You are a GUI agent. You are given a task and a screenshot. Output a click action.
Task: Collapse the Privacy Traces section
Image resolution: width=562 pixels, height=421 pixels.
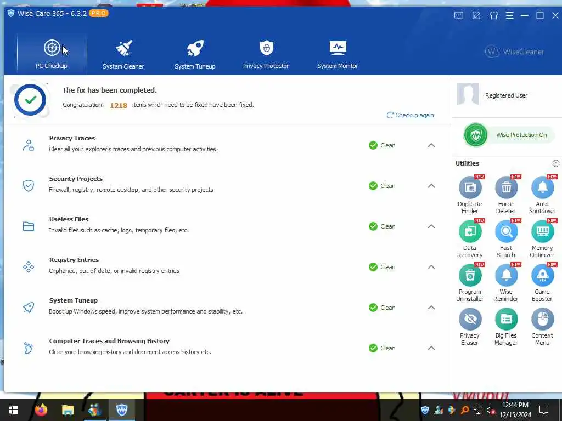click(431, 145)
